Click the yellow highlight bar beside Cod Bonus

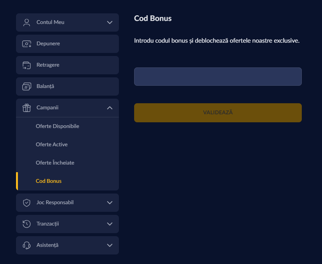click(x=16, y=181)
